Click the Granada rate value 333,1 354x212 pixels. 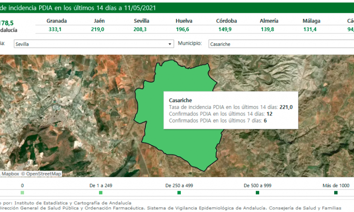click(56, 29)
